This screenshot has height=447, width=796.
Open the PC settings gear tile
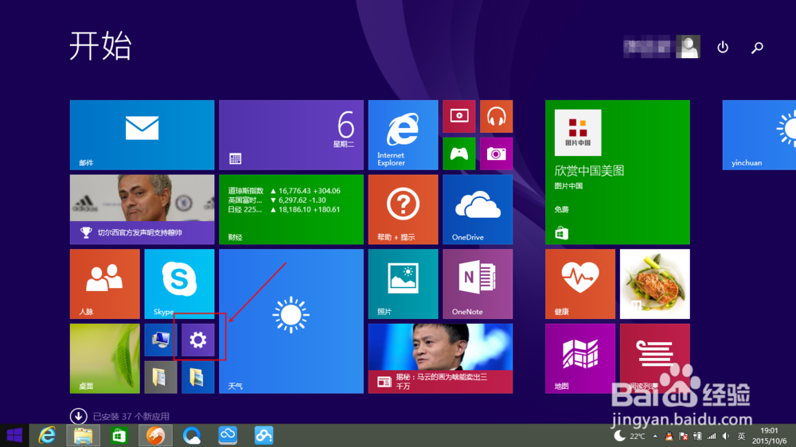[198, 340]
